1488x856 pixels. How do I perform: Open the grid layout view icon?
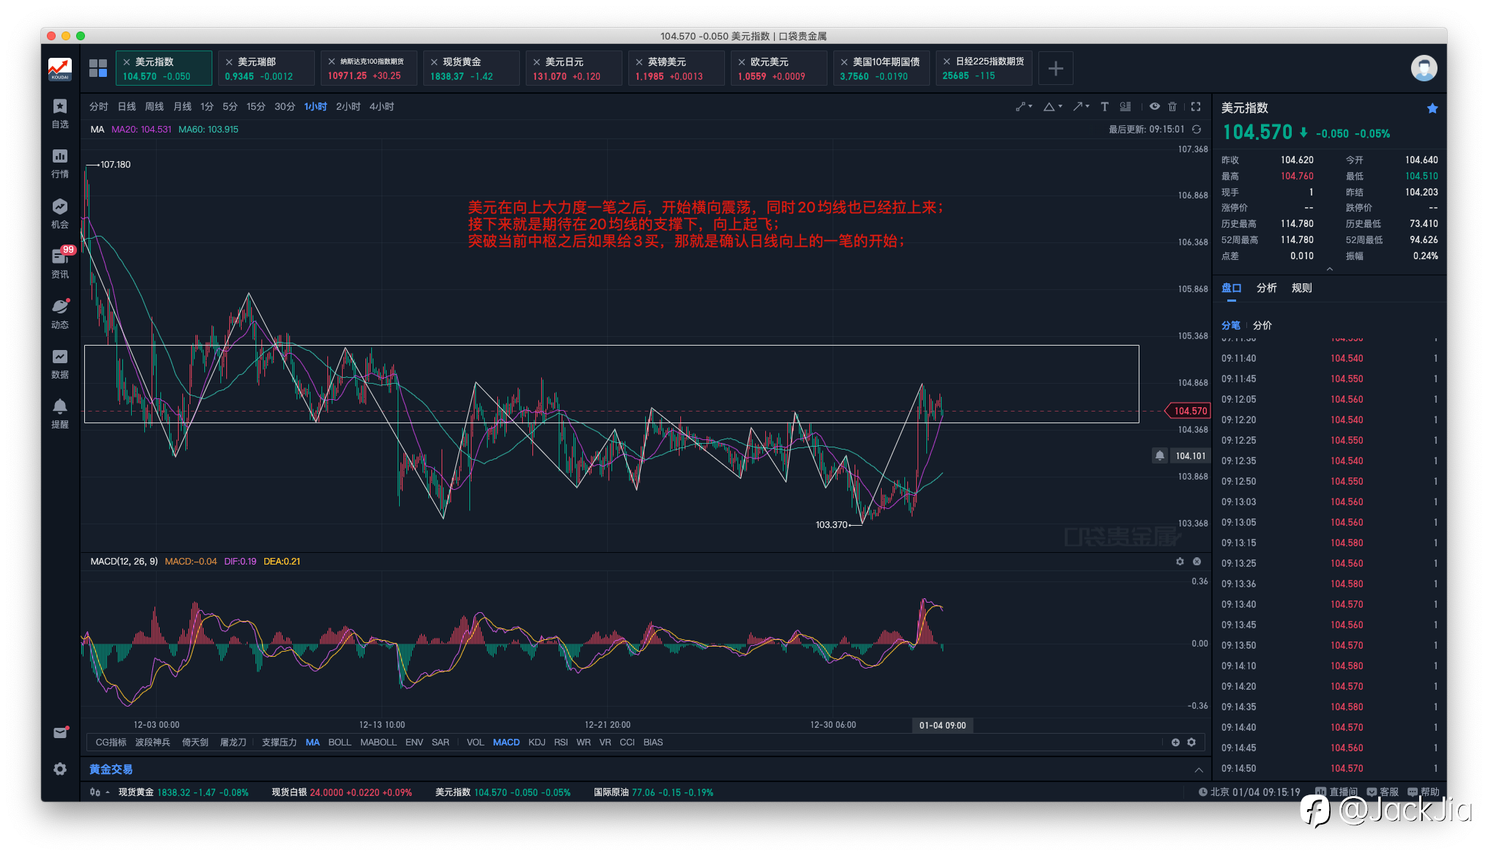(98, 68)
